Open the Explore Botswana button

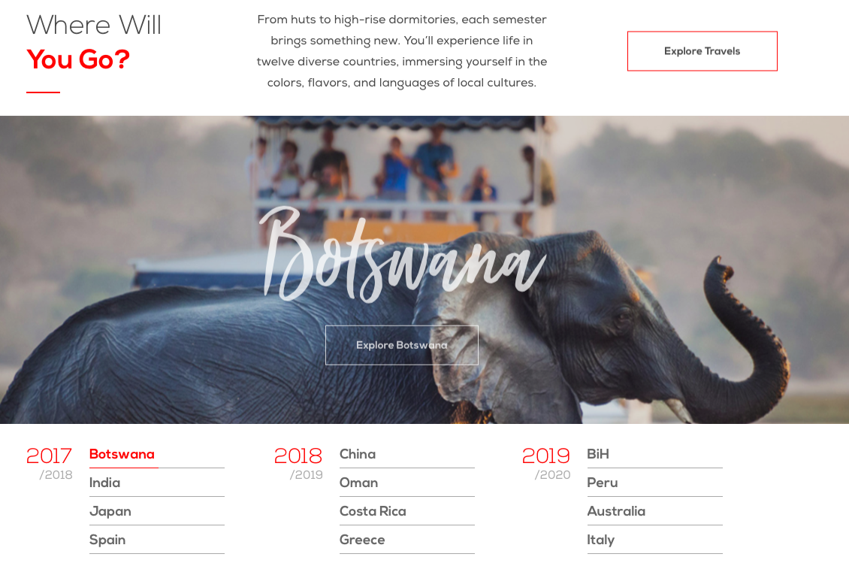402,345
